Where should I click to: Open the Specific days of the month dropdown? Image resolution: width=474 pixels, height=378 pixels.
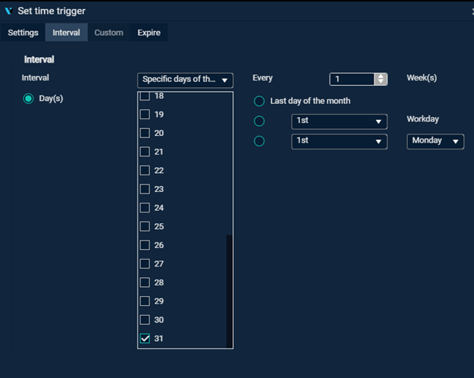point(185,80)
